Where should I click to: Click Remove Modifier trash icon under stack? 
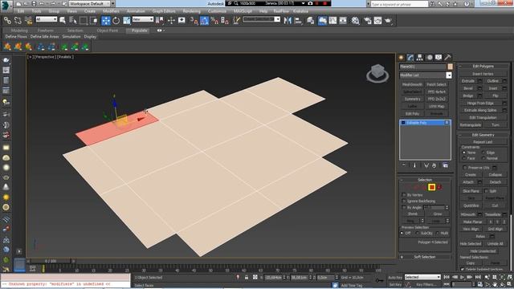(434, 165)
